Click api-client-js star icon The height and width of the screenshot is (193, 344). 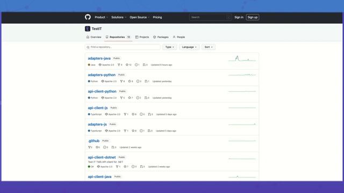pos(133,114)
